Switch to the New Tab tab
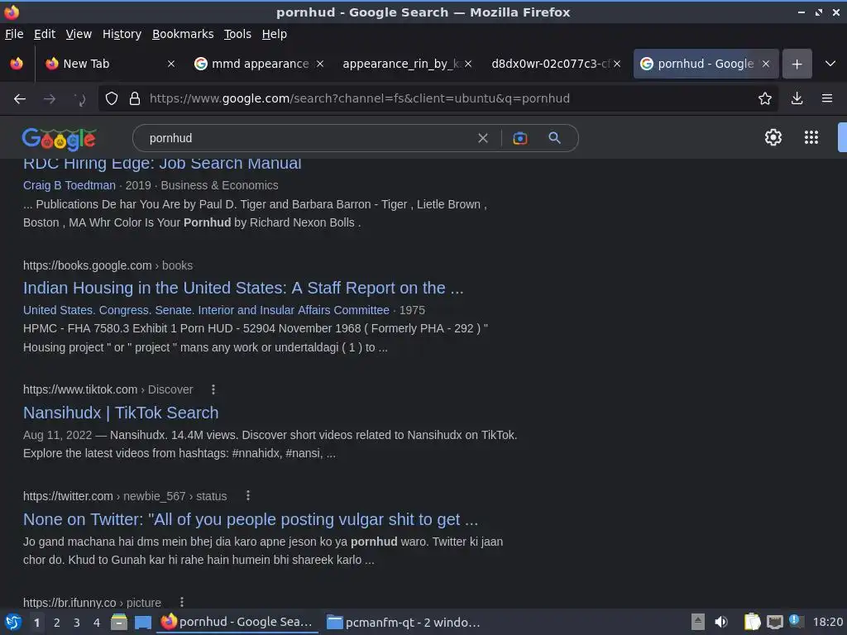 [111, 64]
